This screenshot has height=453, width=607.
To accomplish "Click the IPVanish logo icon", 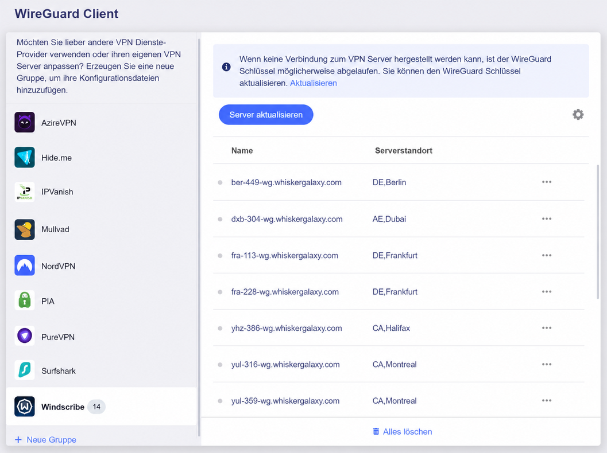I will (x=24, y=192).
